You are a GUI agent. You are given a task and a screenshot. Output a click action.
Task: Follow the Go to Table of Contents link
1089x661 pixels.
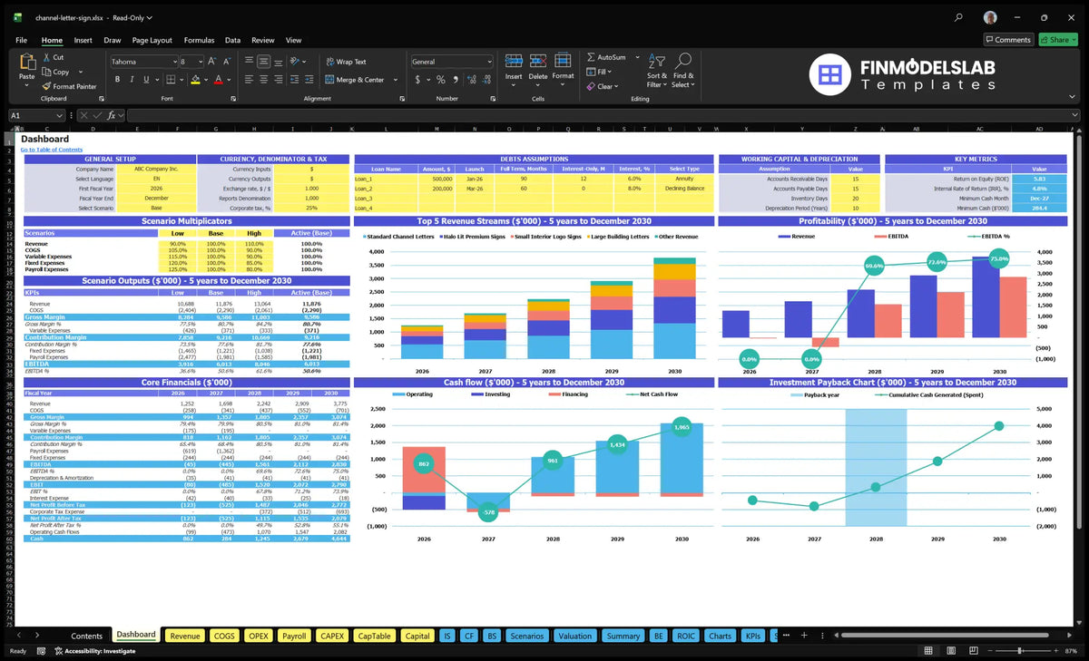pos(52,150)
